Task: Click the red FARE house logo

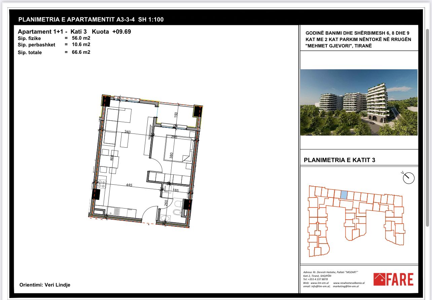Action: coord(393,279)
